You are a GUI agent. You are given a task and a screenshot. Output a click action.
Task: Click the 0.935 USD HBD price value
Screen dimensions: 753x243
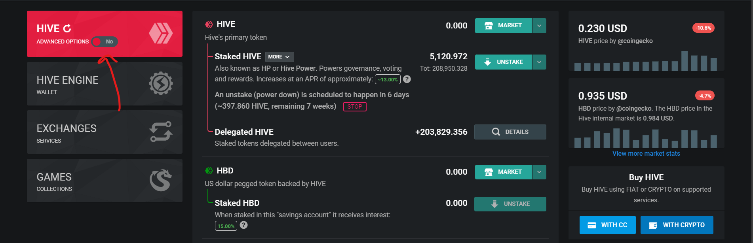(603, 96)
